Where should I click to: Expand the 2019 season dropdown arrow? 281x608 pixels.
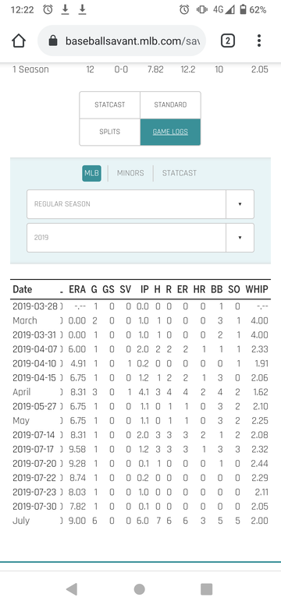click(x=240, y=238)
